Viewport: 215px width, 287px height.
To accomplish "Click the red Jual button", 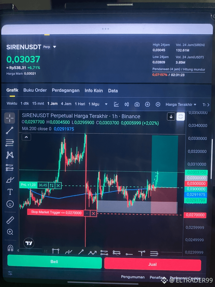I will click(153, 264).
